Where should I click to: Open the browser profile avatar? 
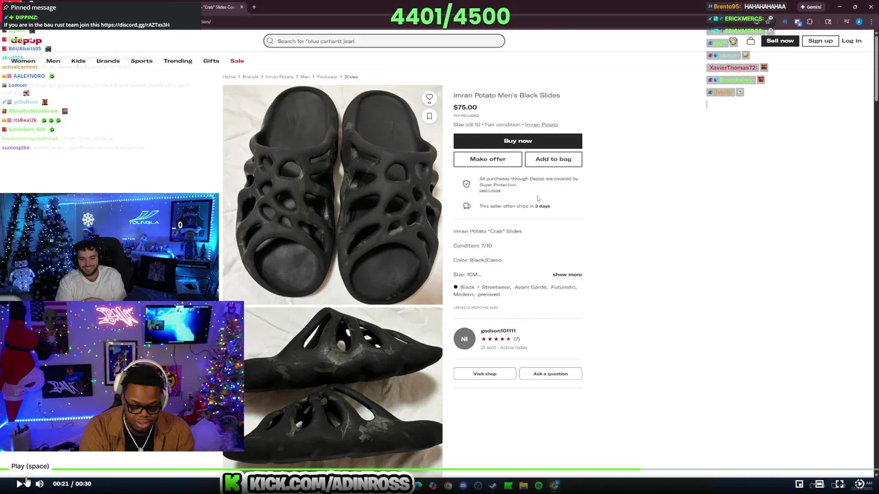(859, 22)
